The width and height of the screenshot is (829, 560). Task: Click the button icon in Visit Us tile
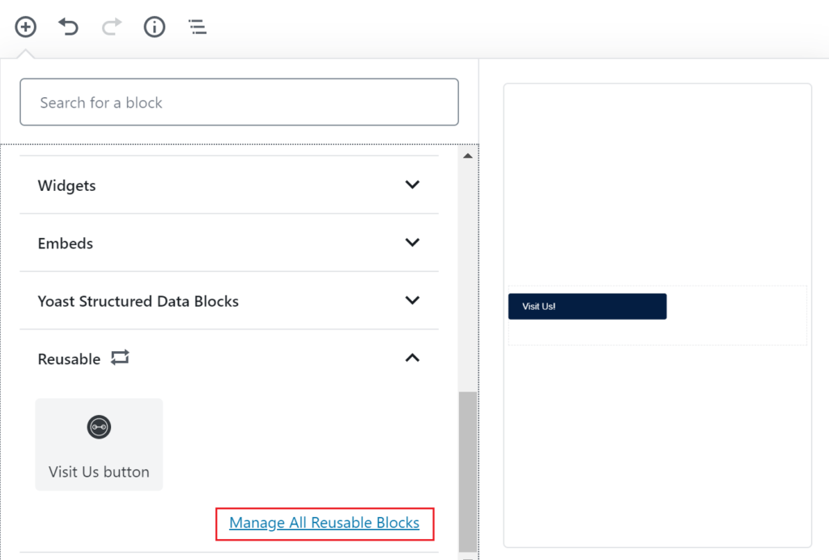(x=99, y=426)
